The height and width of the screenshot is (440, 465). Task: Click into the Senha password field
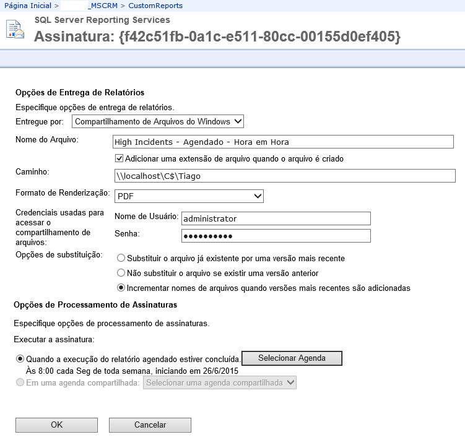276,236
